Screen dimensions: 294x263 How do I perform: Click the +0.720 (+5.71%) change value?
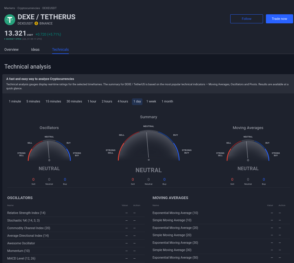click(x=48, y=34)
